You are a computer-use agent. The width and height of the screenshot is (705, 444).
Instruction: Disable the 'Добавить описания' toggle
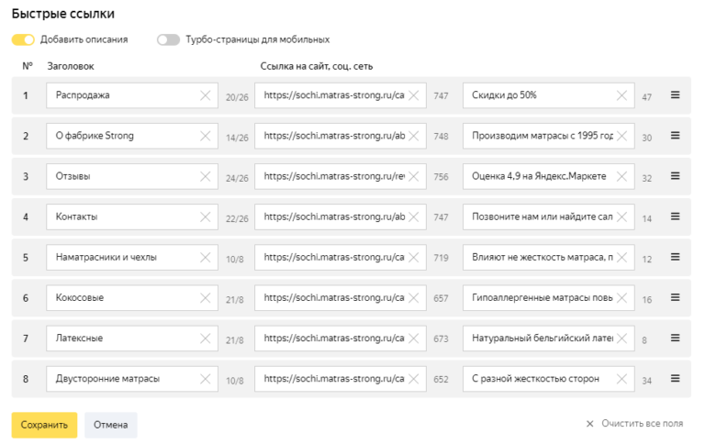point(23,39)
